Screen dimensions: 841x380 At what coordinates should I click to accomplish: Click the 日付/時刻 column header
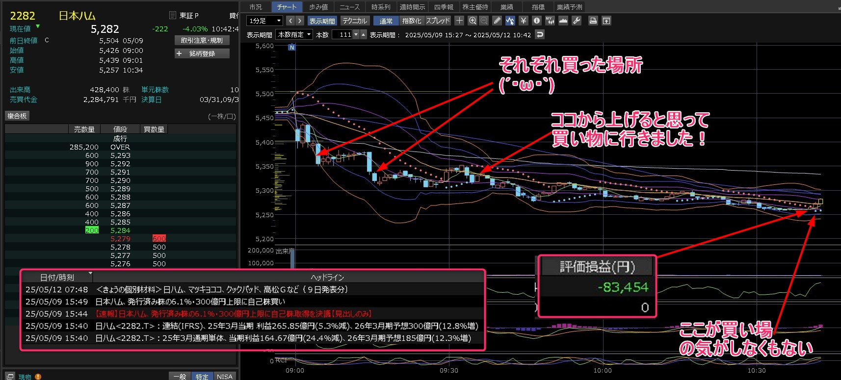tap(57, 278)
